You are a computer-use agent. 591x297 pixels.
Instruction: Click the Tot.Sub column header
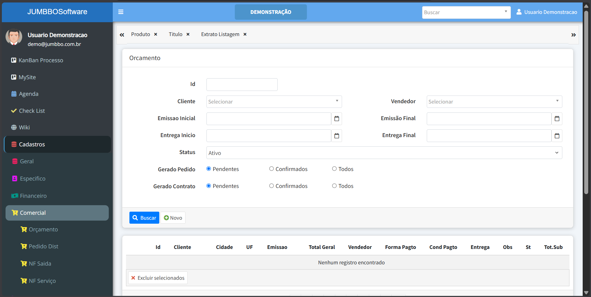(x=553, y=247)
